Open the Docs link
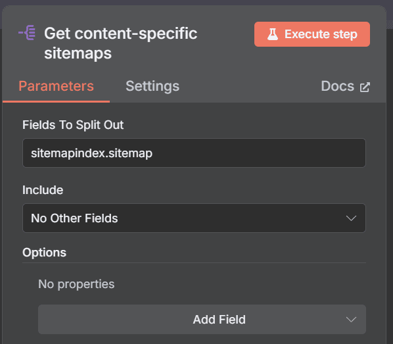The width and height of the screenshot is (393, 344). (345, 86)
